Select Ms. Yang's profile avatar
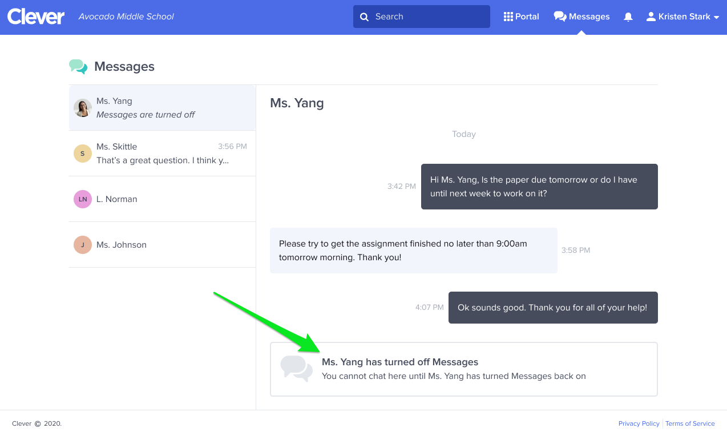Screen dimensions: 727x436 point(83,107)
